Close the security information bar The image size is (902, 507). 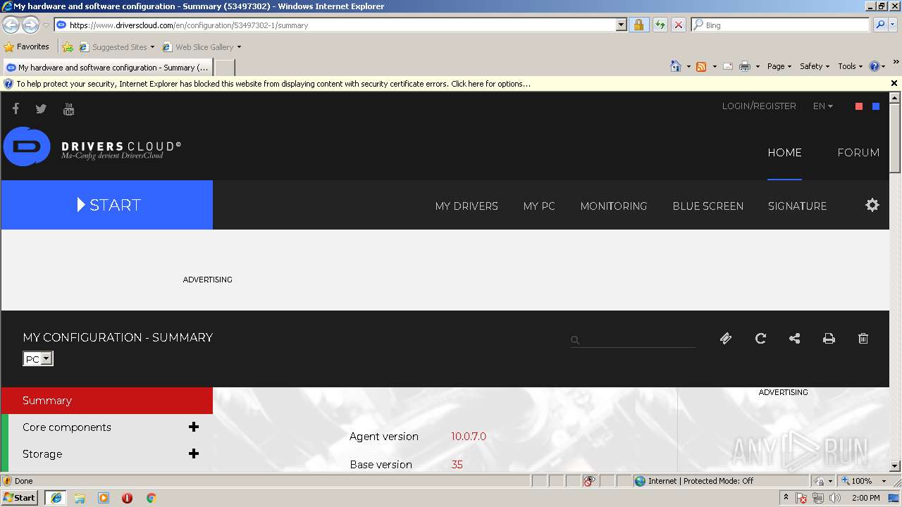pyautogui.click(x=894, y=83)
